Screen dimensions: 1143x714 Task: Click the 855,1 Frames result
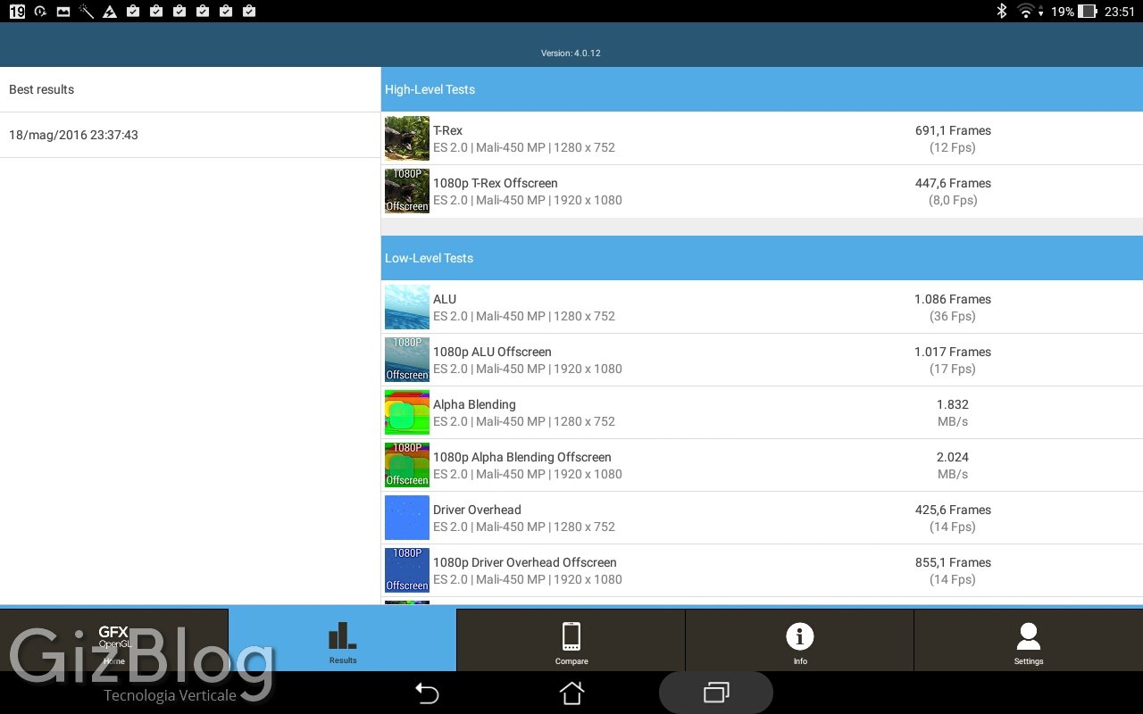coord(953,562)
